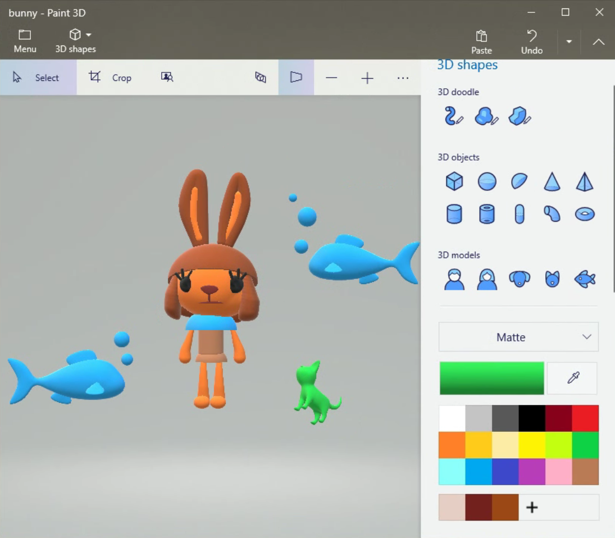
Task: Choose the green color swatch
Action: point(585,445)
